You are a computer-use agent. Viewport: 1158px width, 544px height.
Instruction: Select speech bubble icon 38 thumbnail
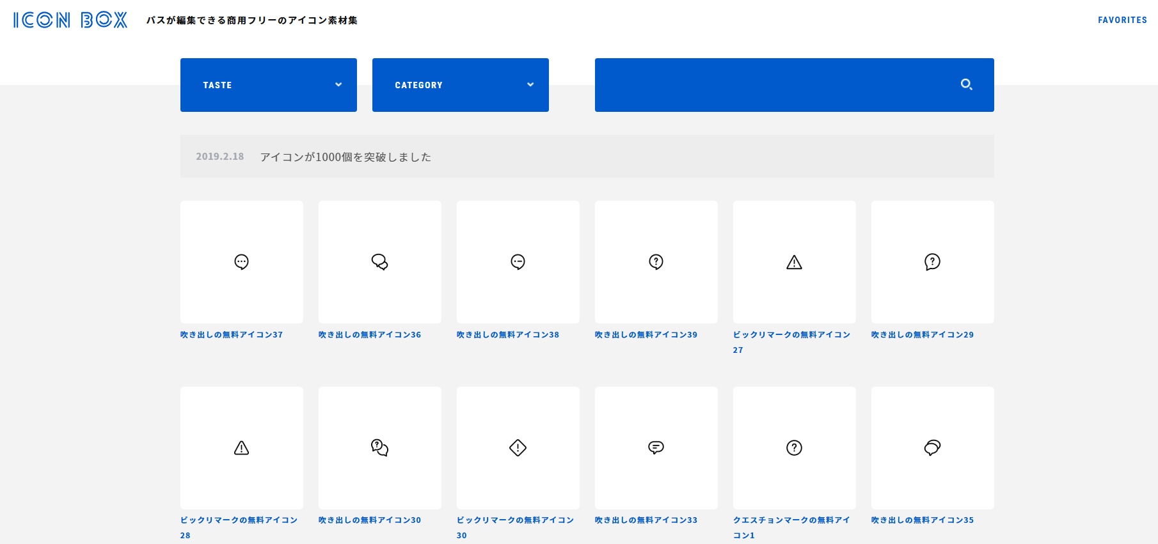pos(518,262)
